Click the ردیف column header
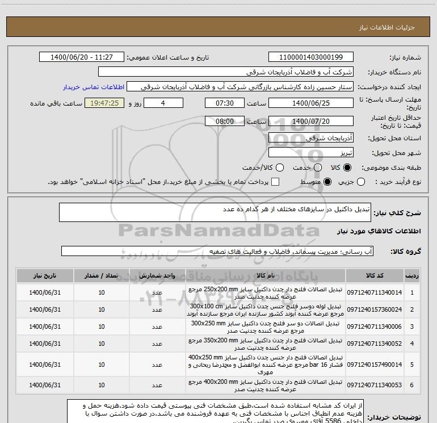The height and width of the screenshot is (423, 437). click(412, 276)
